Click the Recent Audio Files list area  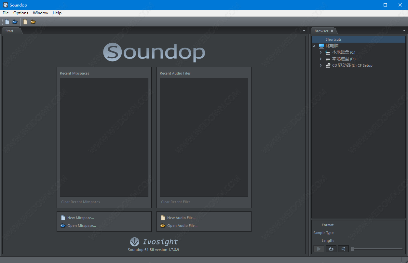[x=204, y=137]
